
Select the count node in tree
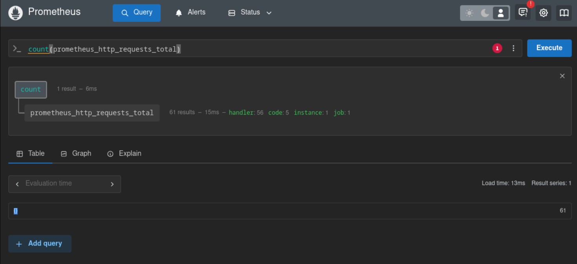point(31,90)
